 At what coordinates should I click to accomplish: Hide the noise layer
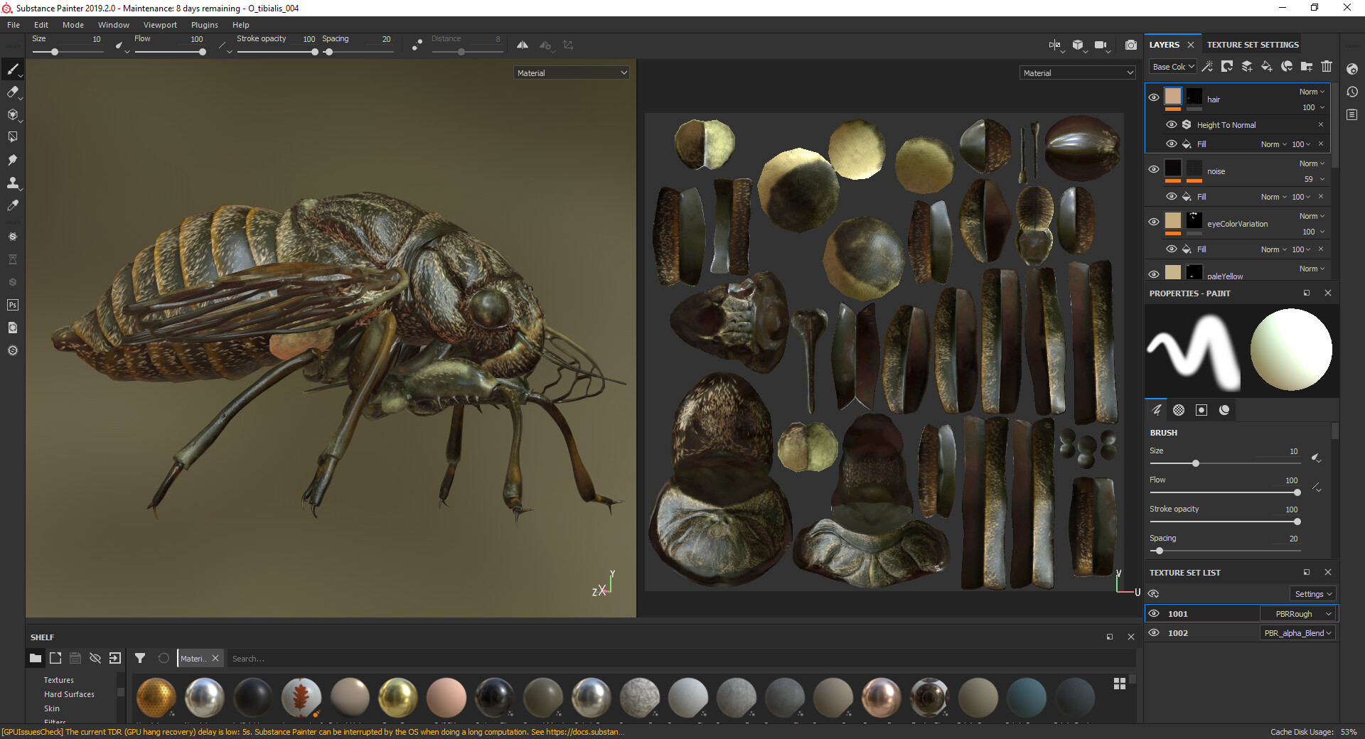(1154, 169)
